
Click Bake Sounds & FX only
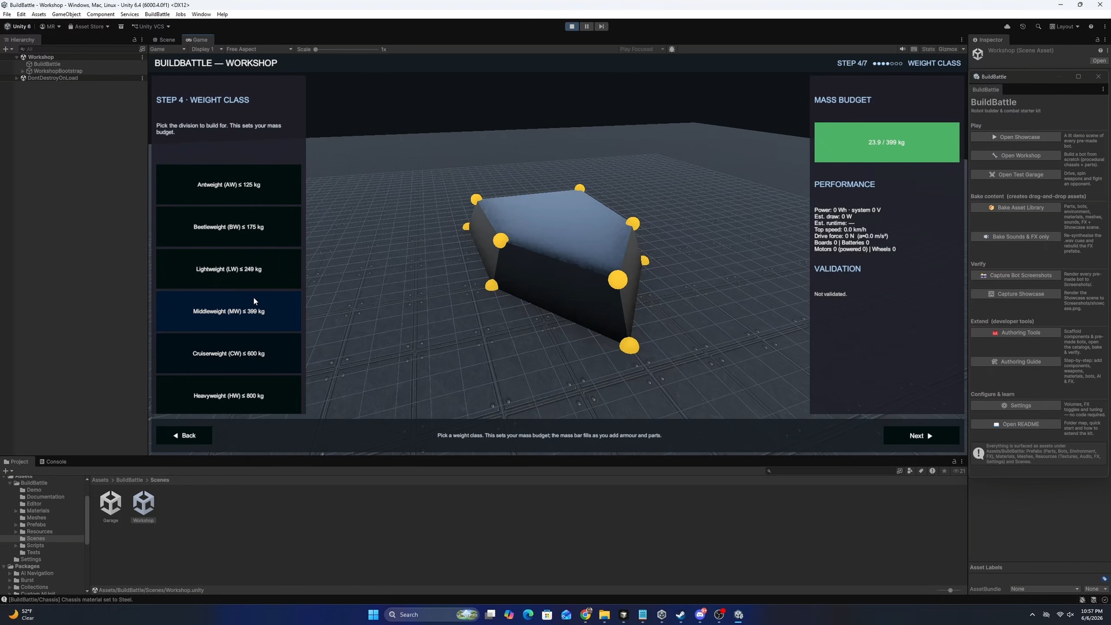[1016, 237]
